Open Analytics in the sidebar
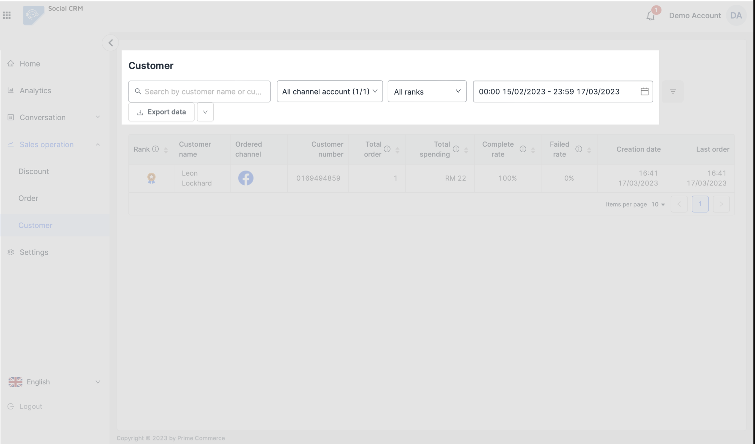This screenshot has height=444, width=755. (35, 91)
